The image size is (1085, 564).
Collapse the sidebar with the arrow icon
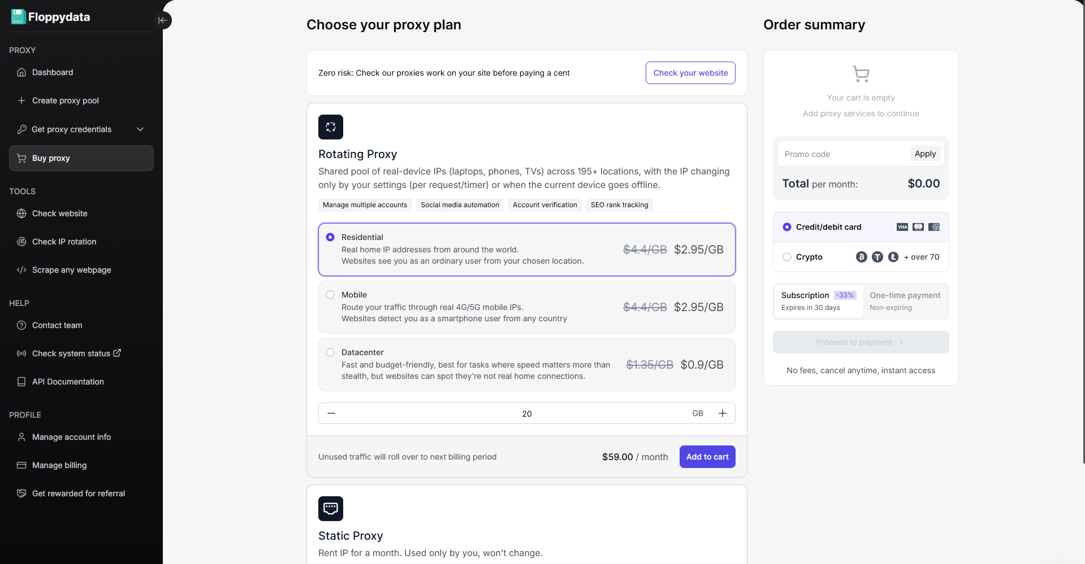point(163,20)
